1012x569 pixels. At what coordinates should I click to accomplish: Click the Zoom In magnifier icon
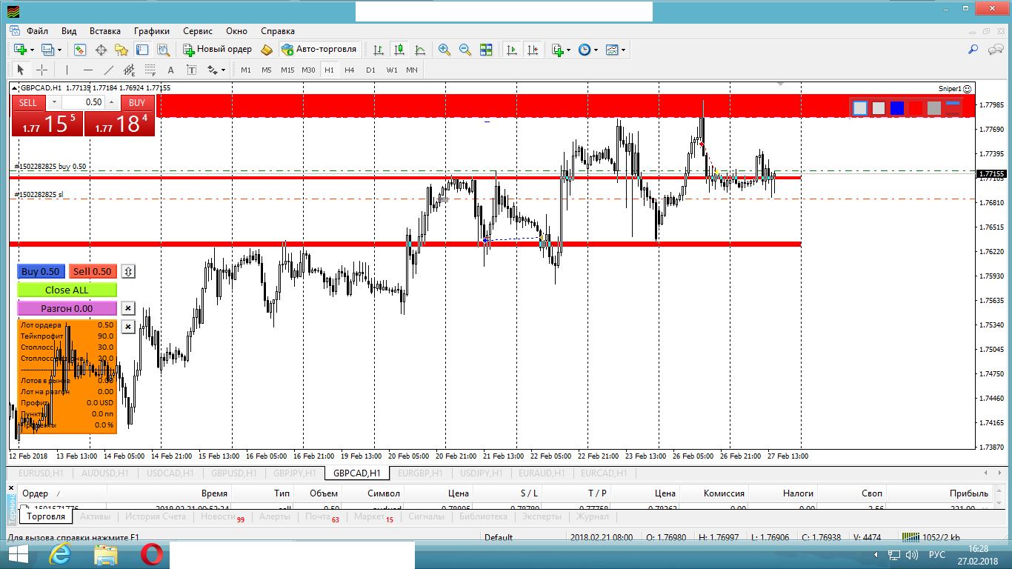tap(445, 50)
